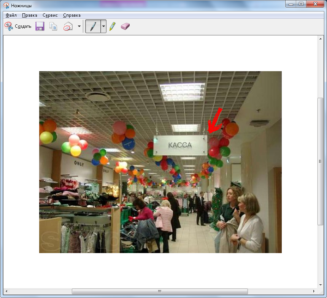Select the yellow Highlighter tool

click(113, 26)
